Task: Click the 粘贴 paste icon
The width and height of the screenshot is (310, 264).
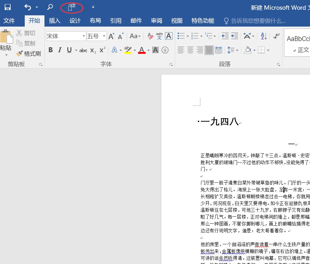Action: 6,37
